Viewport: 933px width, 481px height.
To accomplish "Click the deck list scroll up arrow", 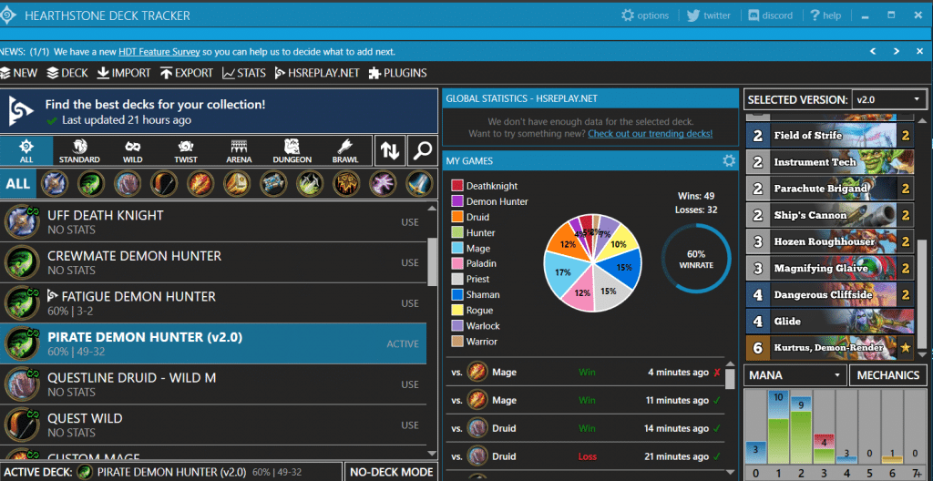I will (x=433, y=209).
